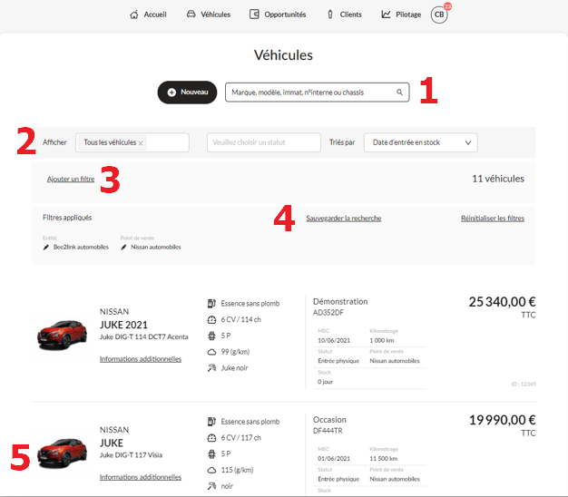Click the Accueil house icon
The width and height of the screenshot is (568, 497).
(134, 15)
